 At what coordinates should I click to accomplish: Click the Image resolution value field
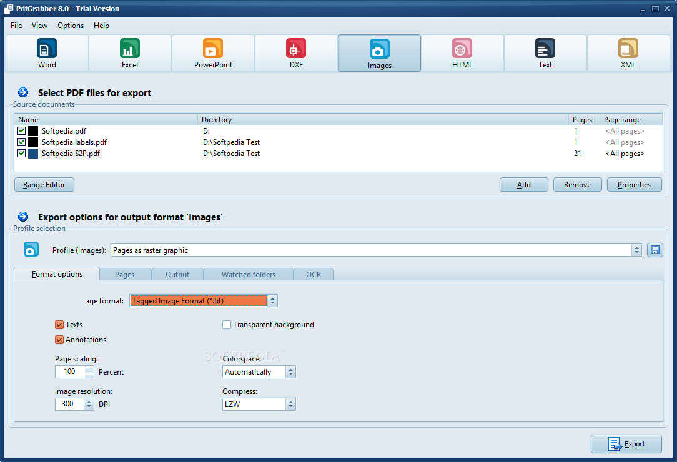69,404
